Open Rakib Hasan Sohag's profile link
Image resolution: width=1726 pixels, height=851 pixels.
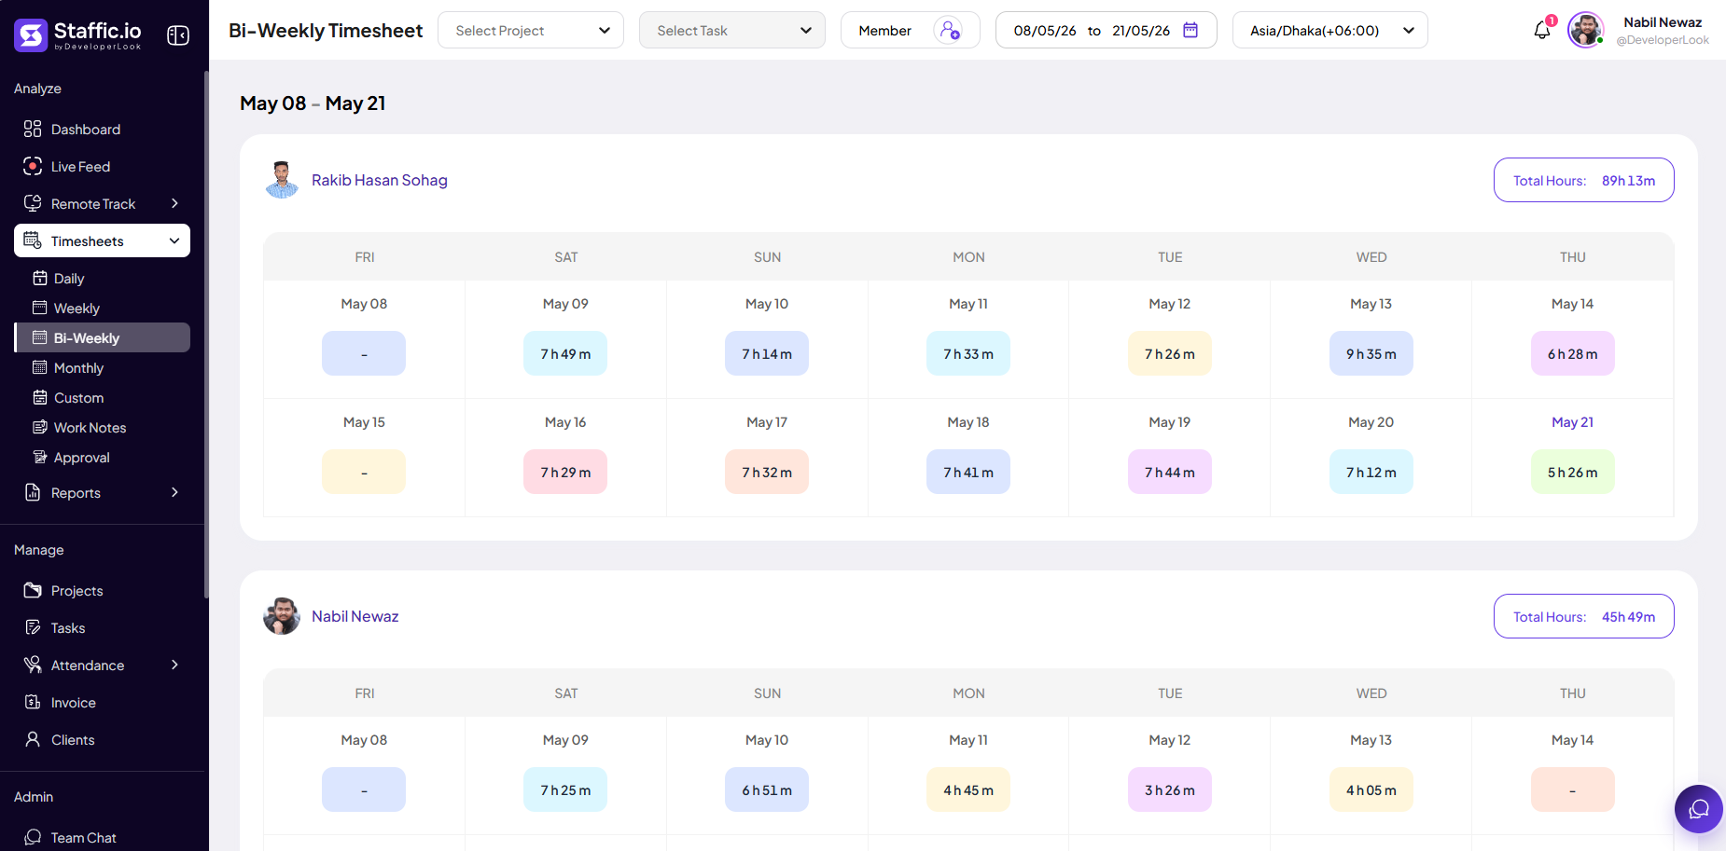tap(380, 180)
